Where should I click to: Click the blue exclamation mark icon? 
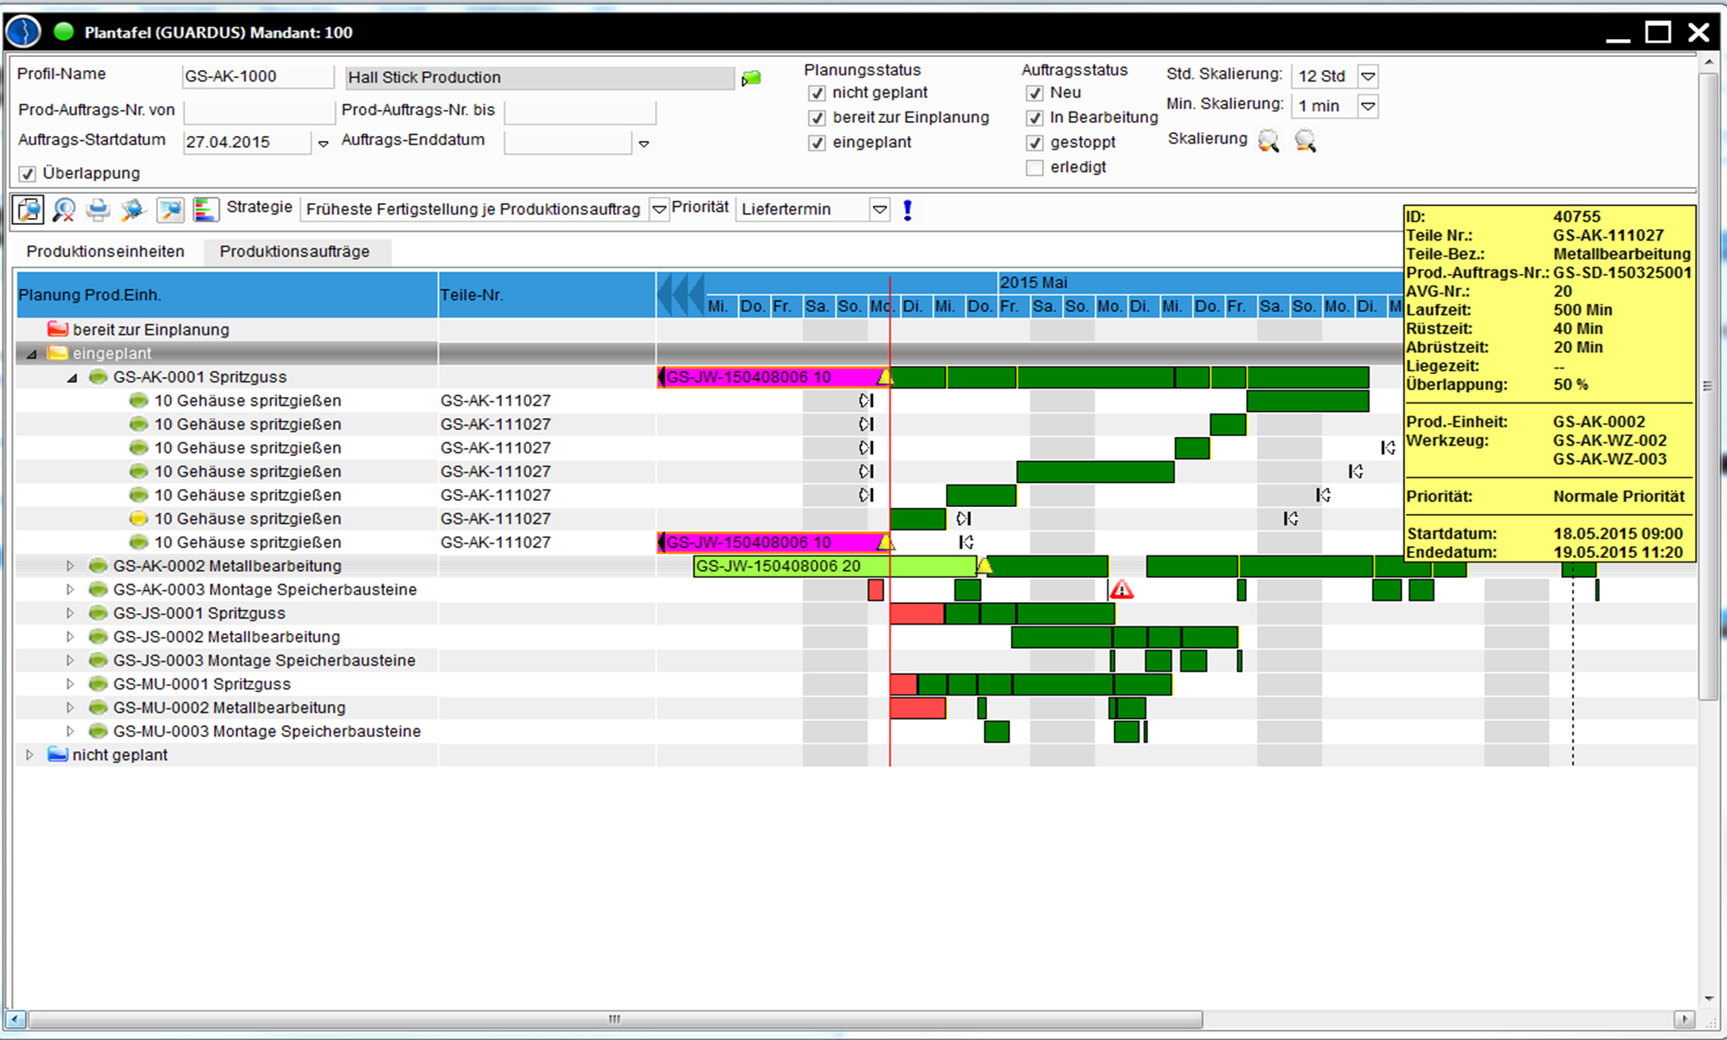point(907,209)
